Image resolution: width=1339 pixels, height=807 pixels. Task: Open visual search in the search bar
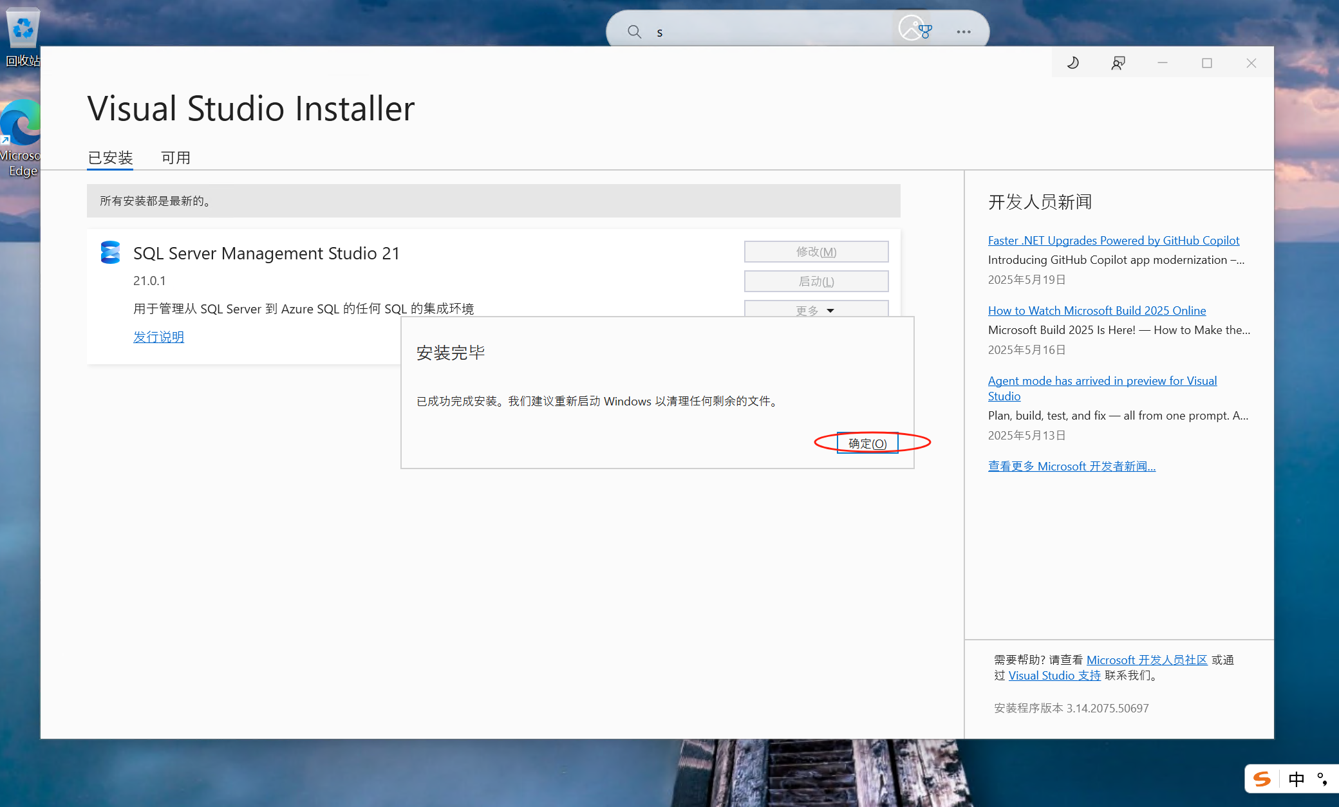click(911, 28)
